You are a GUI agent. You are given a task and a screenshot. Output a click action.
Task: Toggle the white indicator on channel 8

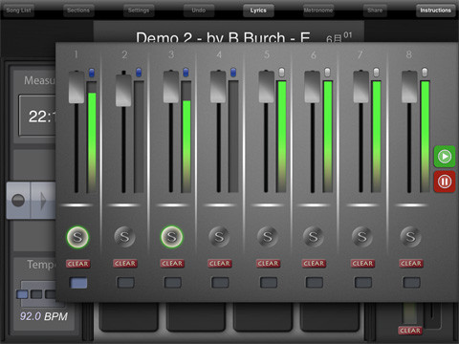425,73
